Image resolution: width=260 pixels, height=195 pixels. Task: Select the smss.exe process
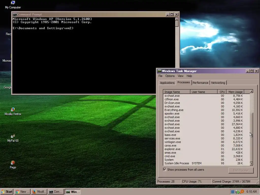pos(206,153)
